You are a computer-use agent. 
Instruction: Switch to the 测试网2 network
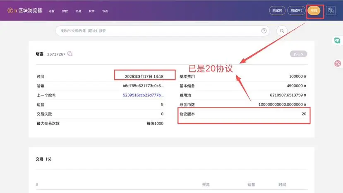click(x=296, y=10)
